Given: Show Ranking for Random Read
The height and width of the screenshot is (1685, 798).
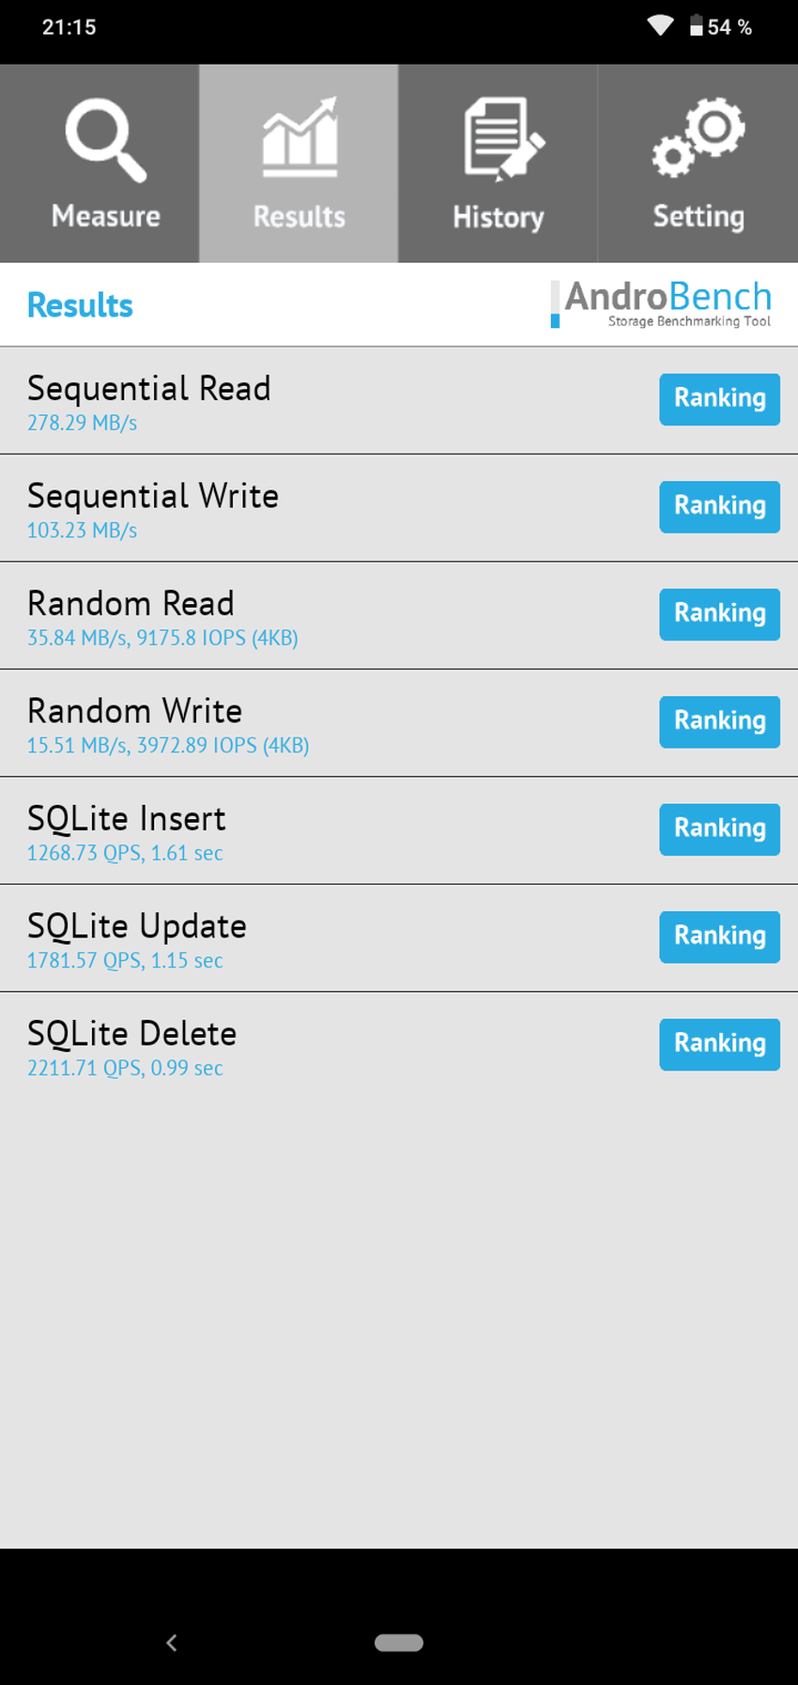Looking at the screenshot, I should pyautogui.click(x=719, y=614).
